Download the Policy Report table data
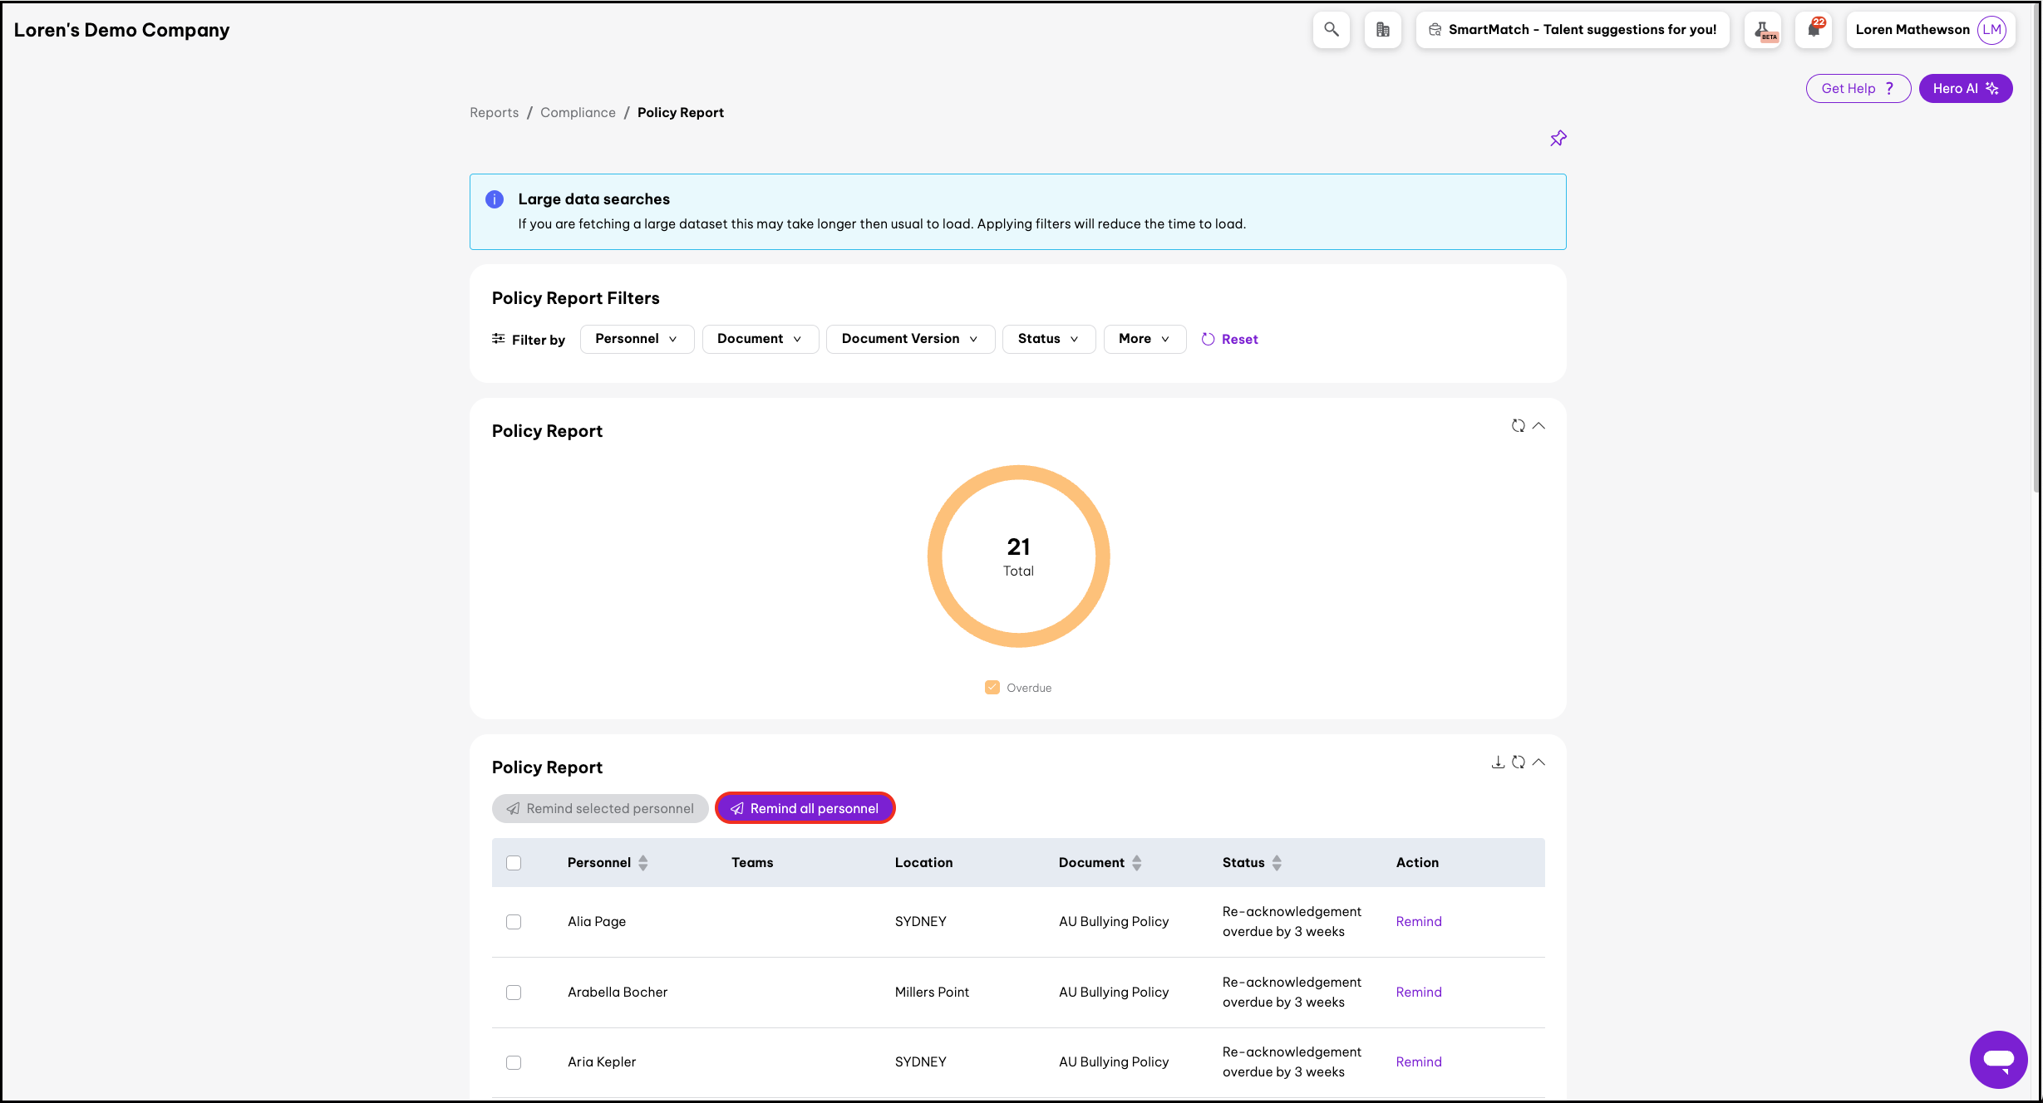Viewport: 2043px width, 1103px height. (1498, 762)
